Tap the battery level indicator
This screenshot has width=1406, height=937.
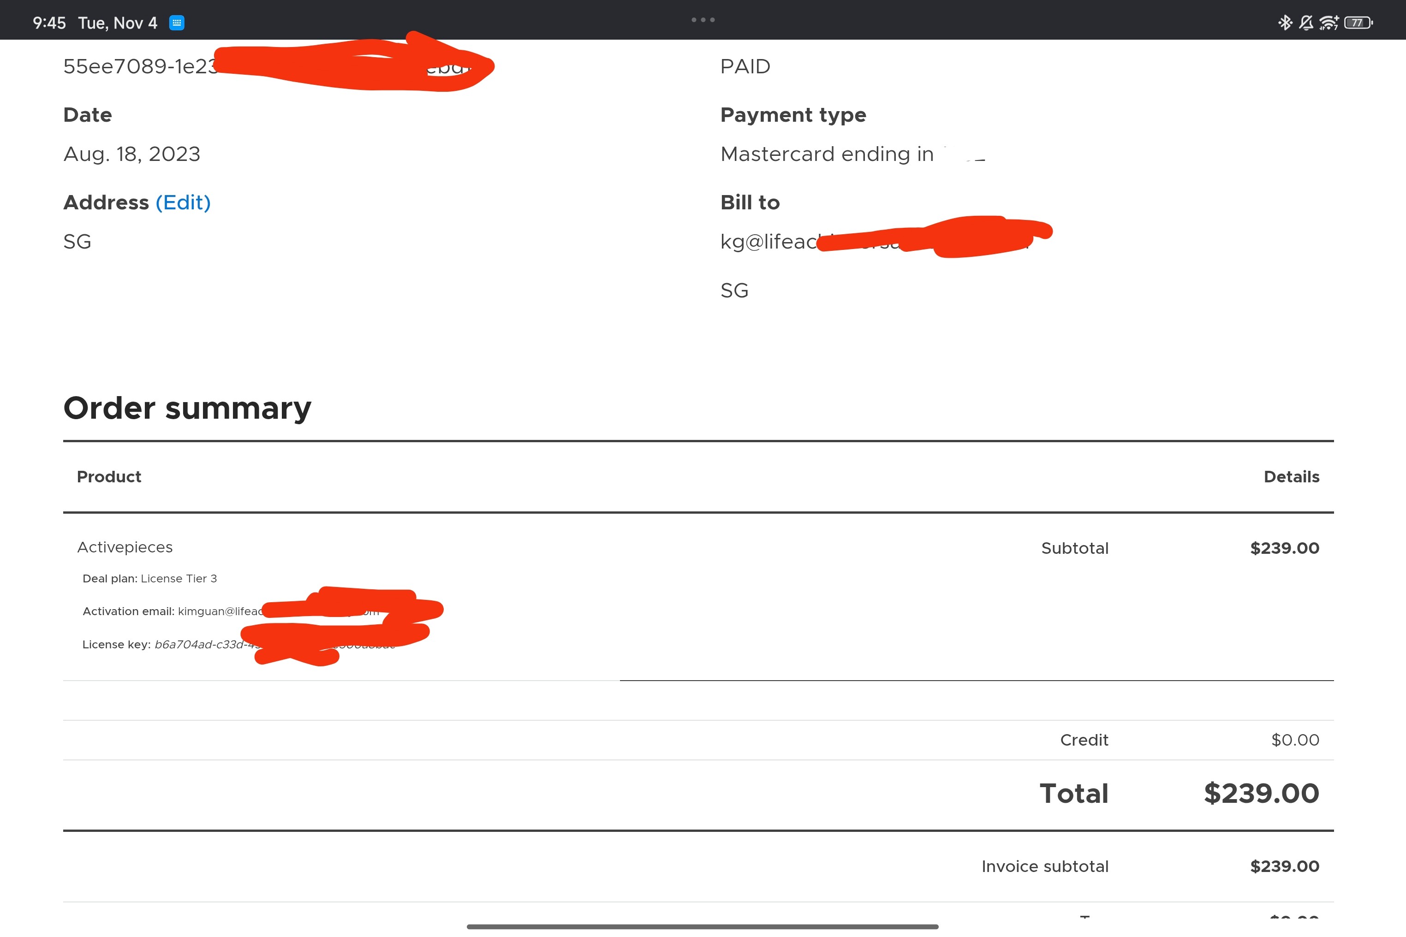(1358, 23)
